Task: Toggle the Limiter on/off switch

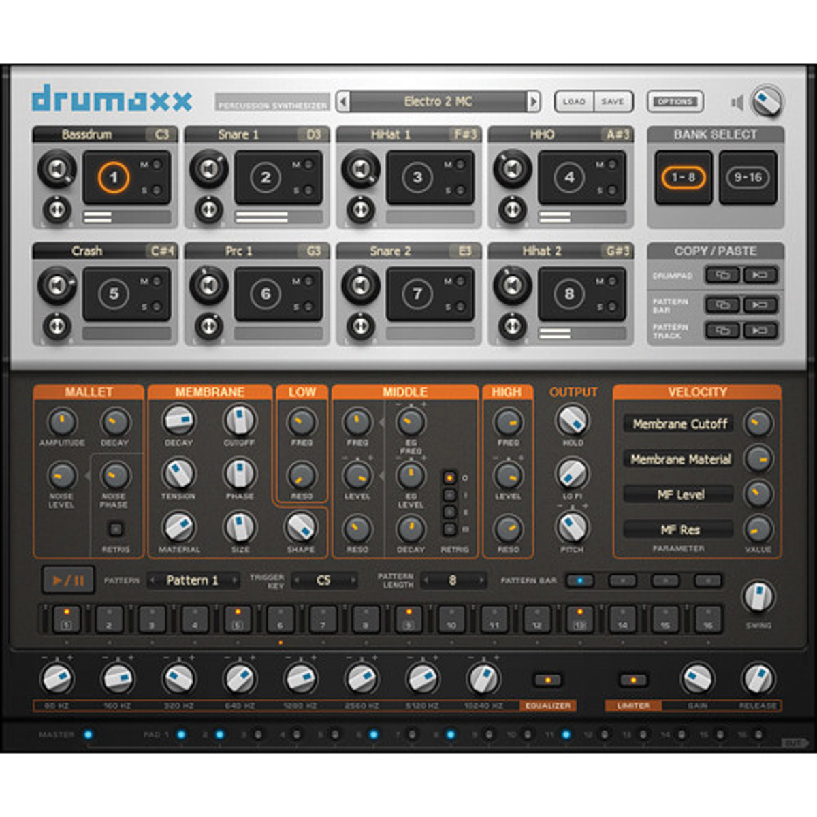Action: point(633,680)
